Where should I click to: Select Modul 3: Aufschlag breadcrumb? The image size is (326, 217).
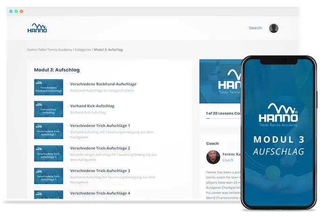(x=109, y=50)
